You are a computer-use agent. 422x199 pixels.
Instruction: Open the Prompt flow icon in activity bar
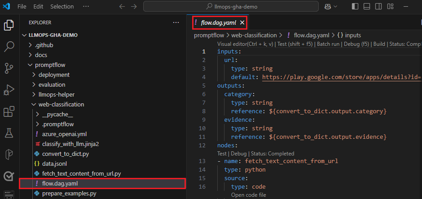tap(9, 154)
